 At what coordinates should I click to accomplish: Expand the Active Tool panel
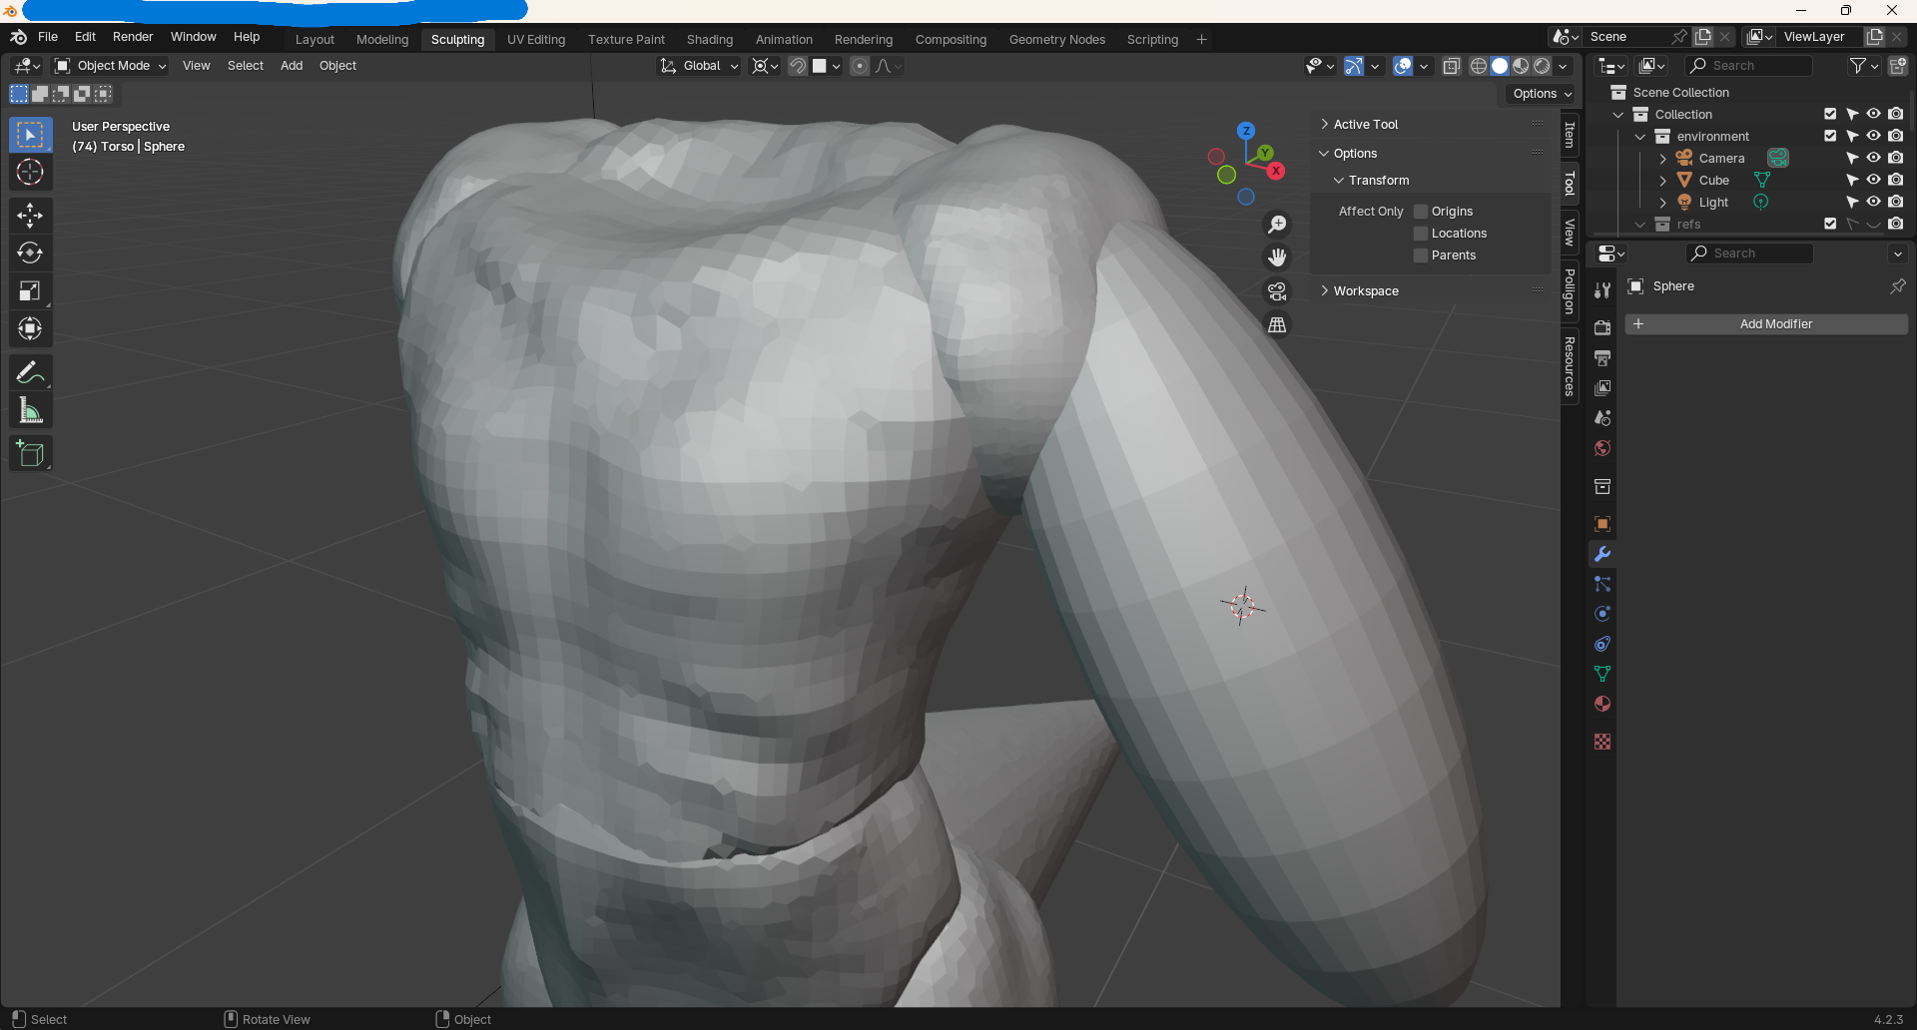pyautogui.click(x=1366, y=125)
